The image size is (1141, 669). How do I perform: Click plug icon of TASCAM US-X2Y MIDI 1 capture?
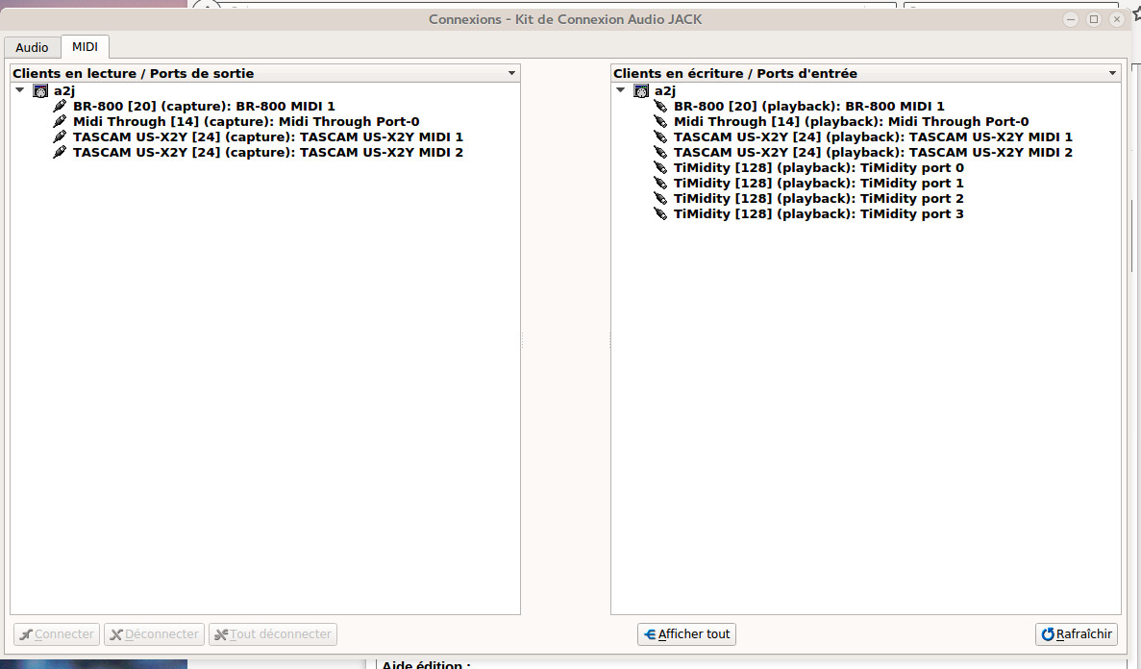coord(60,136)
